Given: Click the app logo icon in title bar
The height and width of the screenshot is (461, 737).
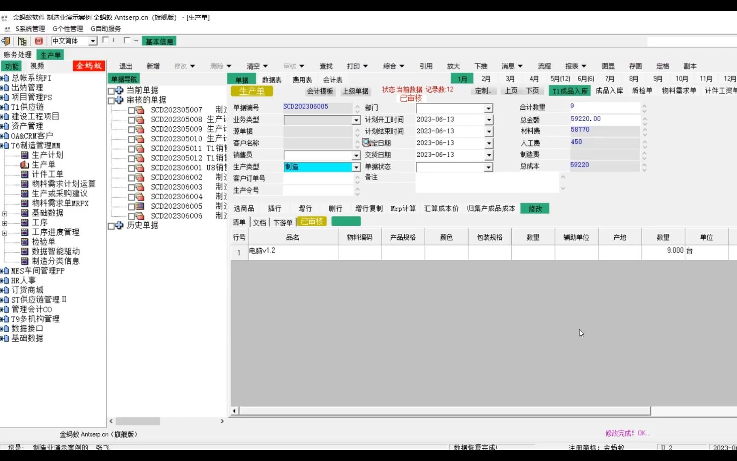Looking at the screenshot, I should click(x=5, y=18).
